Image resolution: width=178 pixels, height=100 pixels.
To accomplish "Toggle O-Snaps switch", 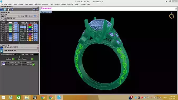I will point(35,16).
